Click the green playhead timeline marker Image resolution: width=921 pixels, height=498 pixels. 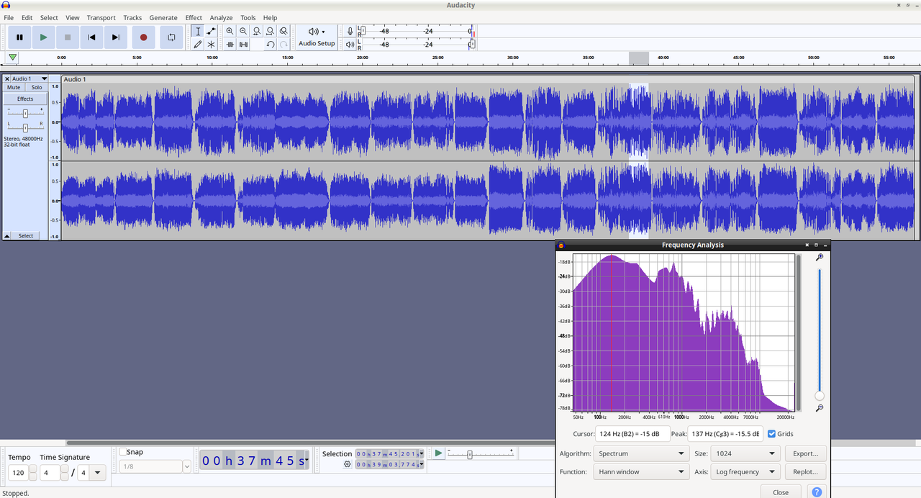click(x=13, y=58)
